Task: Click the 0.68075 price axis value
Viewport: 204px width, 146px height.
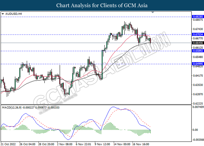Action: 198,20
